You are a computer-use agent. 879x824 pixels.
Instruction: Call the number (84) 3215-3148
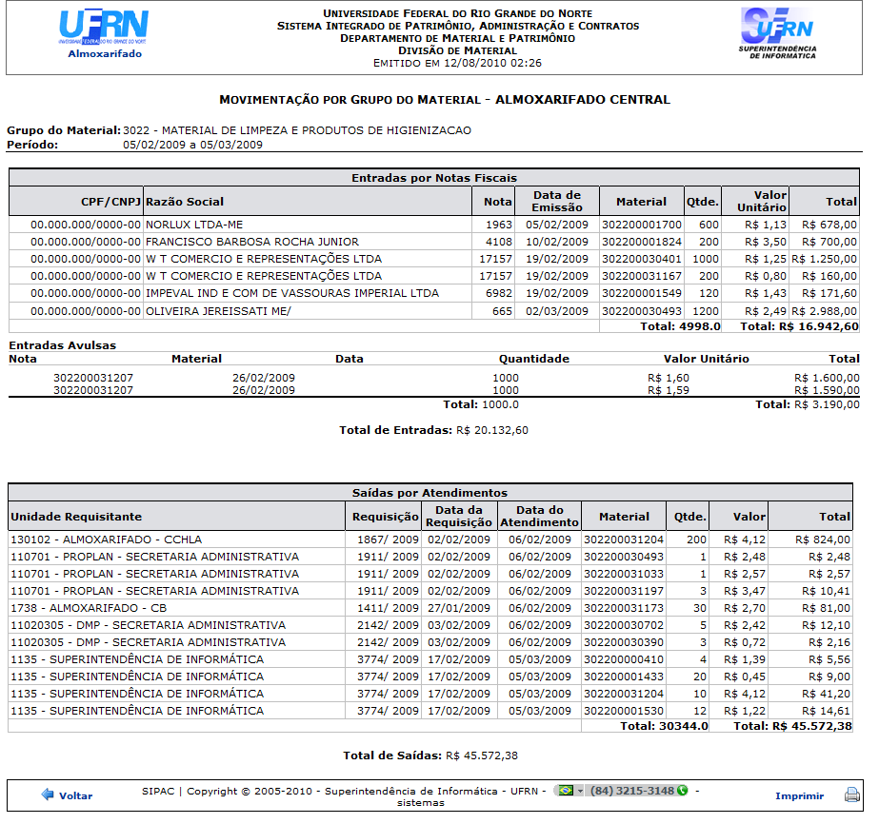pyautogui.click(x=632, y=791)
